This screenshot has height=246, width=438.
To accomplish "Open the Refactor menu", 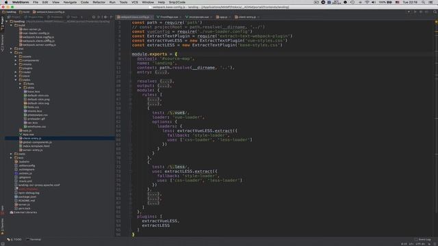I will 99,2.
